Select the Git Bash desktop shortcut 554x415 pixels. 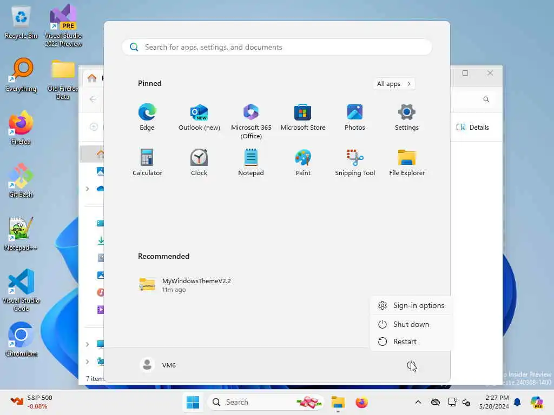coord(21,181)
